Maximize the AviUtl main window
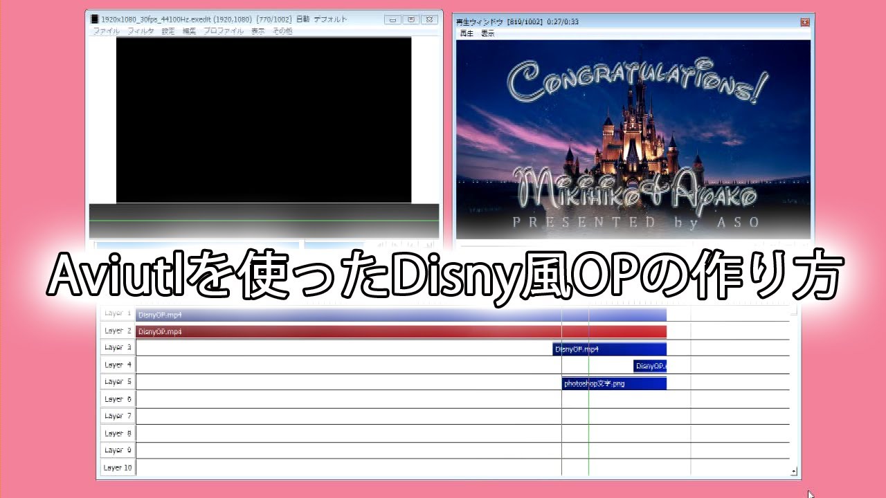 pos(410,19)
